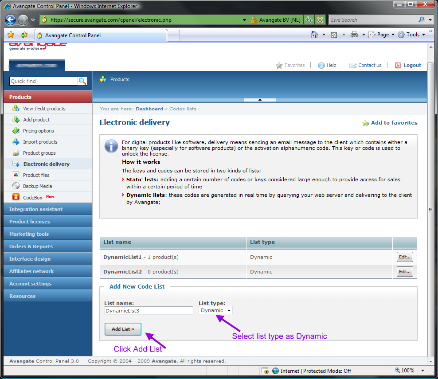Open the Favorites Center star icon
The height and width of the screenshot is (379, 438).
pos(11,35)
